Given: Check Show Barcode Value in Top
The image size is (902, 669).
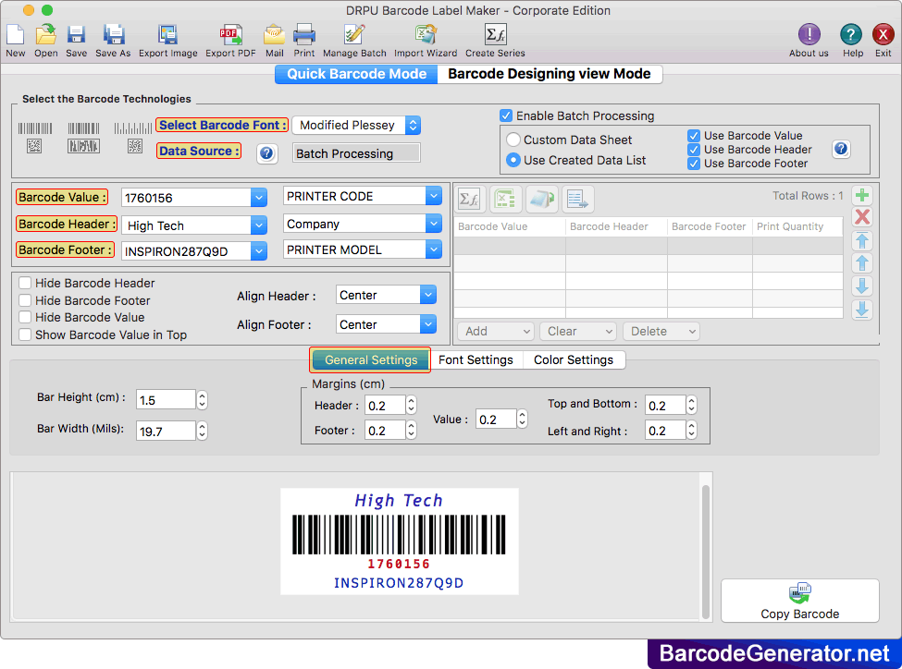Looking at the screenshot, I should [x=25, y=334].
